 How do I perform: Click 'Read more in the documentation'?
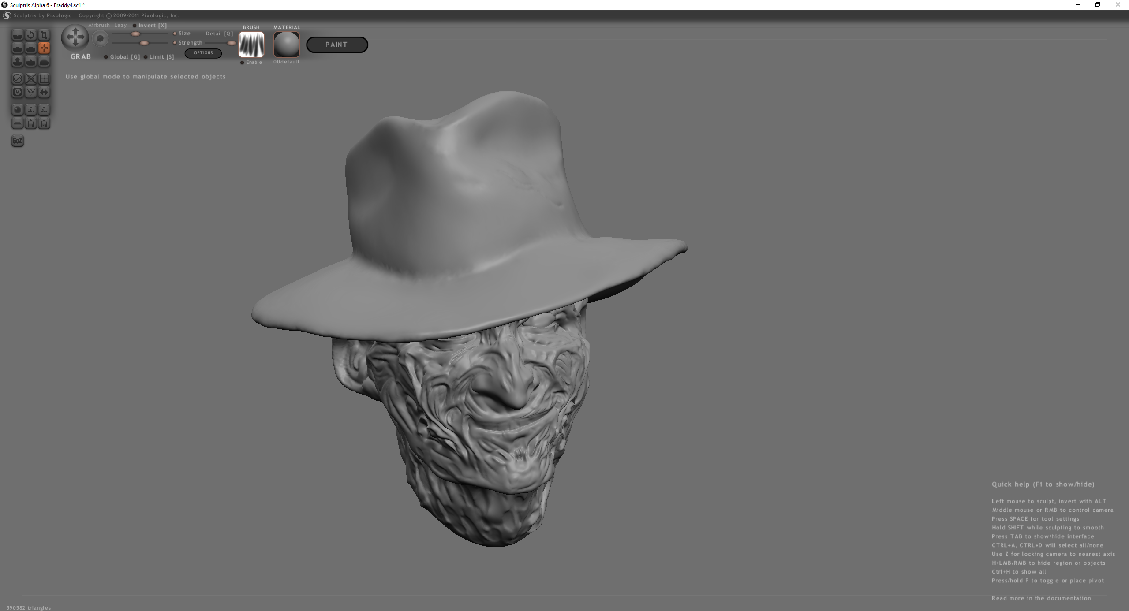[1041, 598]
